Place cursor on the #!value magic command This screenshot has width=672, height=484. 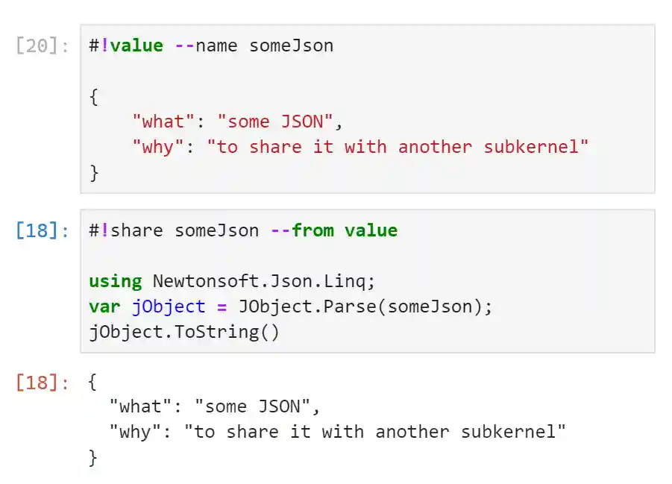[x=125, y=45]
